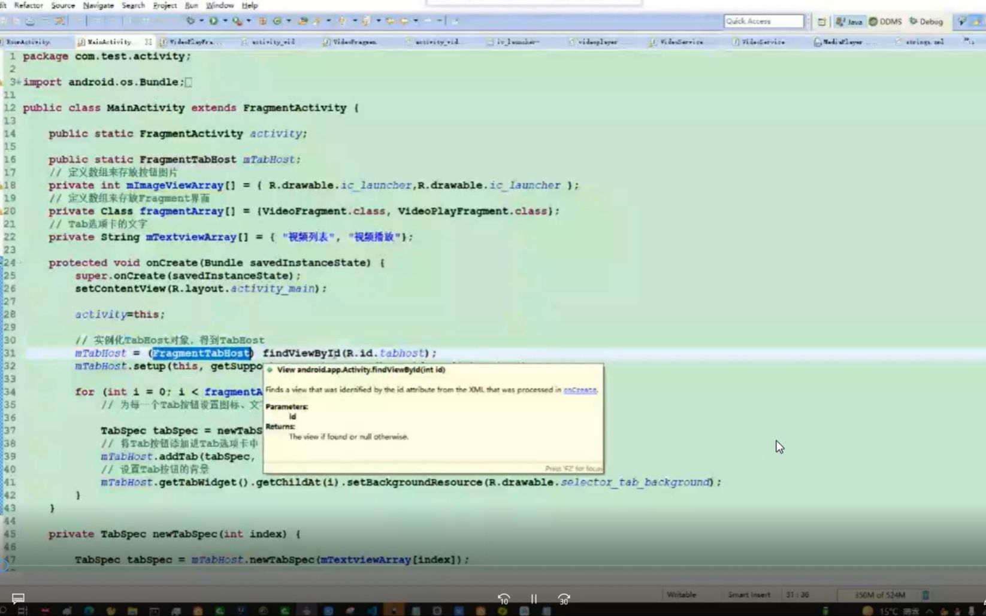Expand the folded import block on line 3

coord(19,82)
